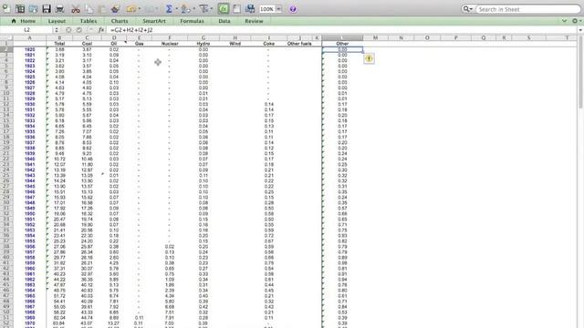This screenshot has width=584, height=328.
Task: Select column L header
Action: coord(342,37)
